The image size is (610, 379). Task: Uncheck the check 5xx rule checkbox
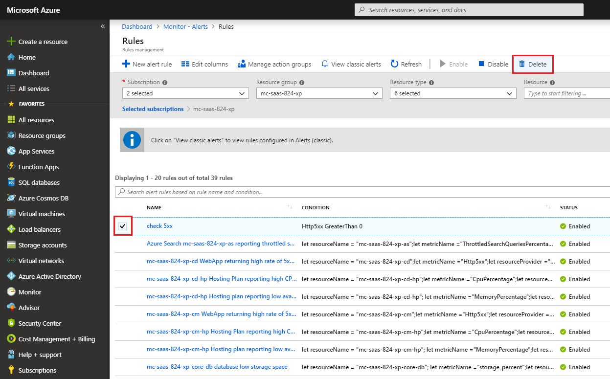tap(123, 226)
